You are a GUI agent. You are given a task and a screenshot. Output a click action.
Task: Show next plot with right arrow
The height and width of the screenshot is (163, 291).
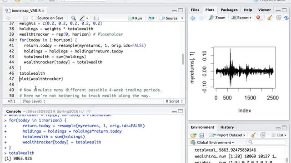[201, 18]
